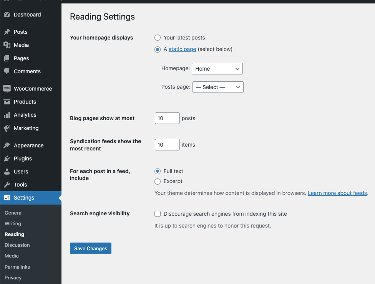Viewport: 375px width, 284px height.
Task: Click the Marketing megaphone icon
Action: [x=7, y=128]
